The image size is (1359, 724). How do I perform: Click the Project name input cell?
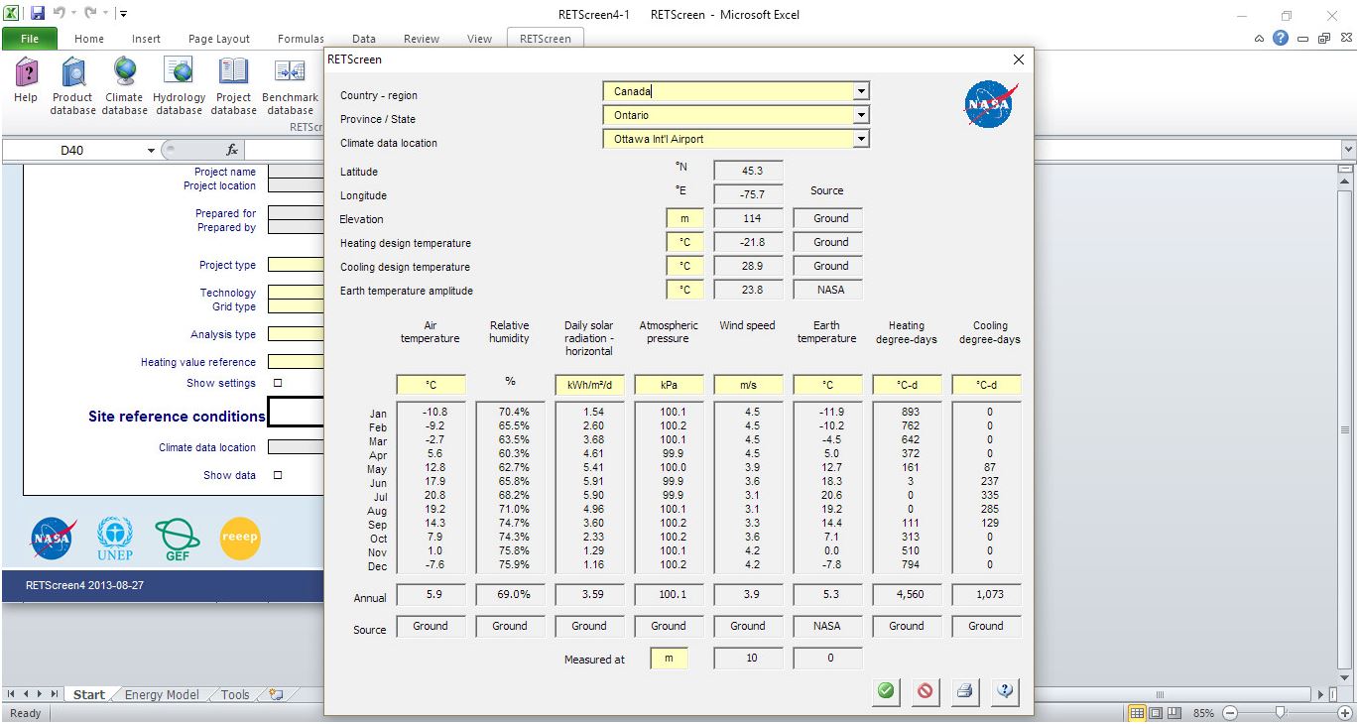pos(297,172)
